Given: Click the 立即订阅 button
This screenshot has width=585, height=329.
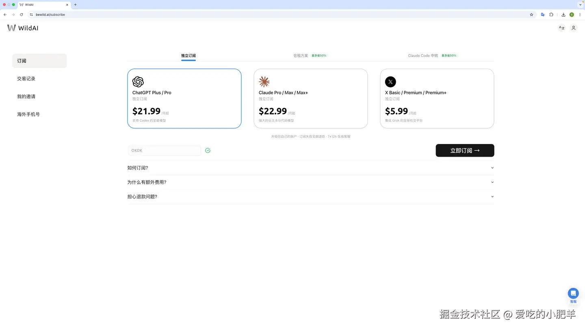Looking at the screenshot, I should (465, 150).
